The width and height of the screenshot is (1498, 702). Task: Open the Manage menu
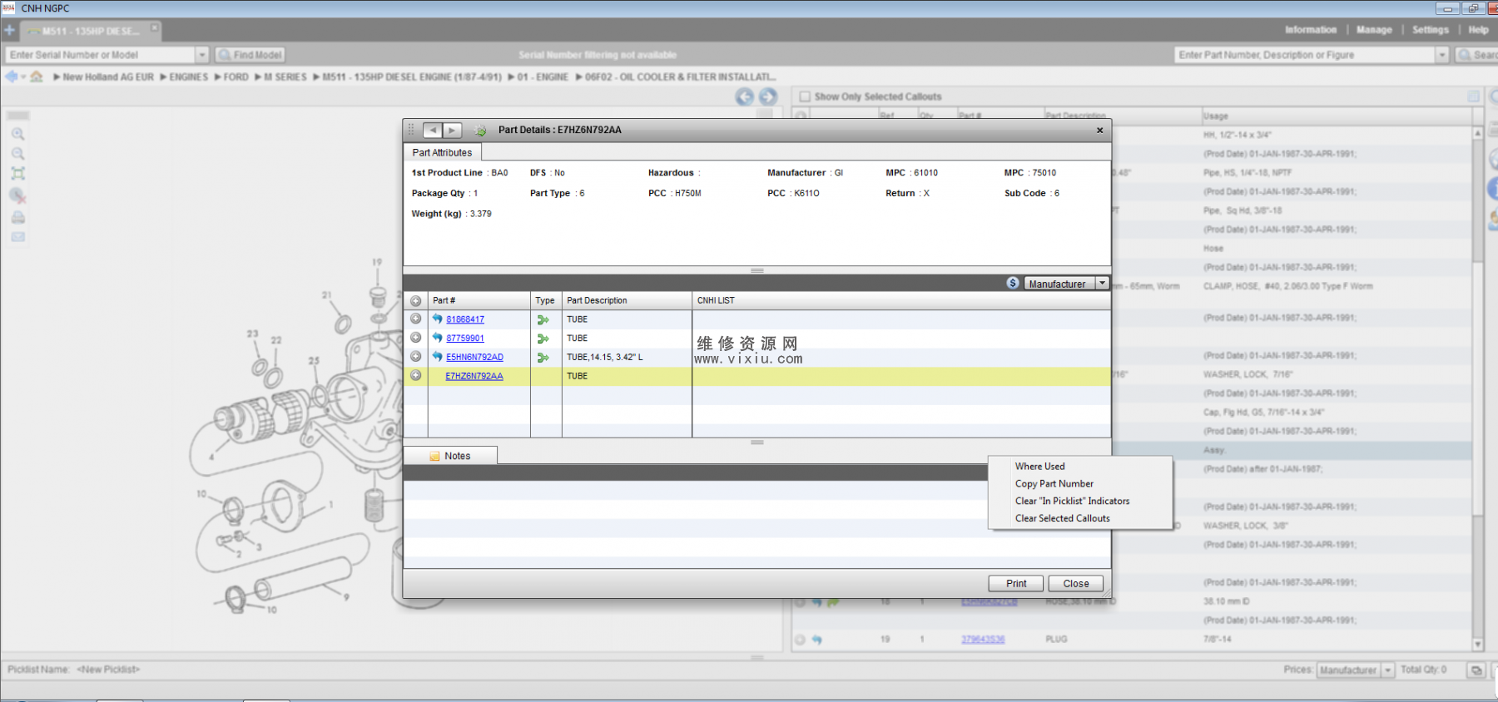click(x=1374, y=30)
